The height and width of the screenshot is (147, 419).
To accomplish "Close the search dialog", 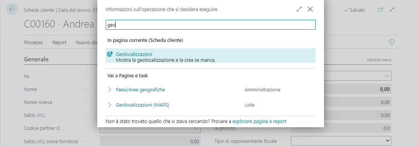I will (310, 10).
